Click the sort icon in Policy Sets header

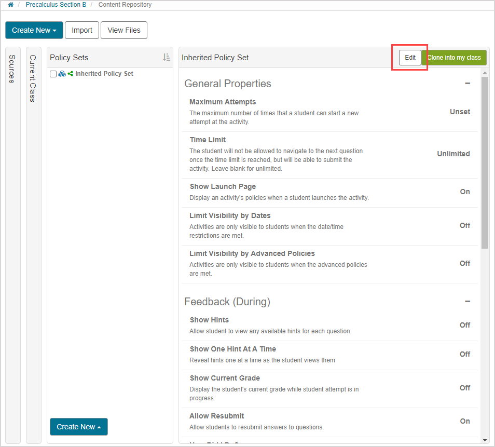click(166, 58)
